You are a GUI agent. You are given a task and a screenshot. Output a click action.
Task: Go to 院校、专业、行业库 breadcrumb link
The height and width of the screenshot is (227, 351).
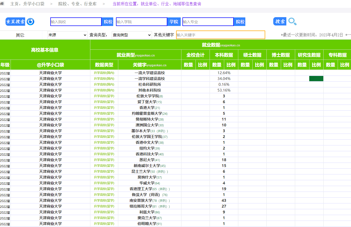[77, 4]
